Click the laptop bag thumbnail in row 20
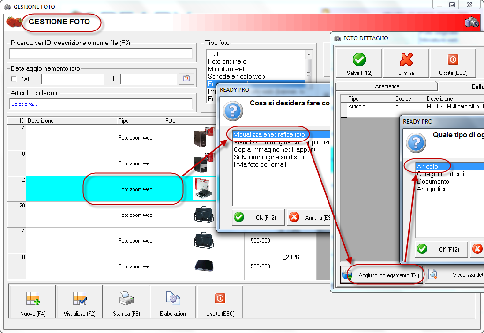Screen dimensions: 484x333 [x=204, y=214]
